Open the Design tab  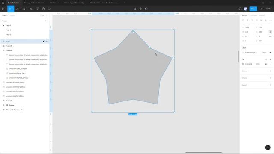244,15
